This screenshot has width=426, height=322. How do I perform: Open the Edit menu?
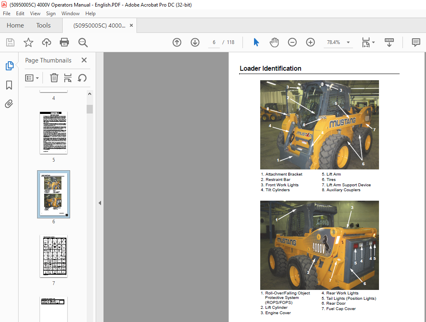point(20,14)
